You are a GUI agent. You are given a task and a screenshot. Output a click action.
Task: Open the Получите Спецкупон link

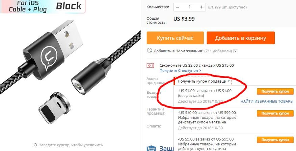(x=180, y=70)
